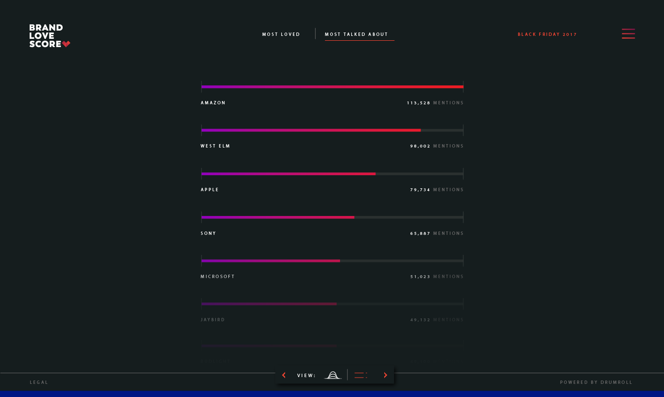This screenshot has width=664, height=397.
Task: Click the Brand Love Score logo
Action: click(50, 36)
